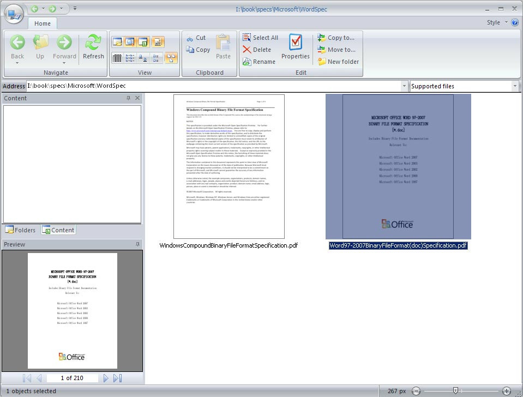This screenshot has width=523, height=397.
Task: Cut the selected file
Action: 196,38
